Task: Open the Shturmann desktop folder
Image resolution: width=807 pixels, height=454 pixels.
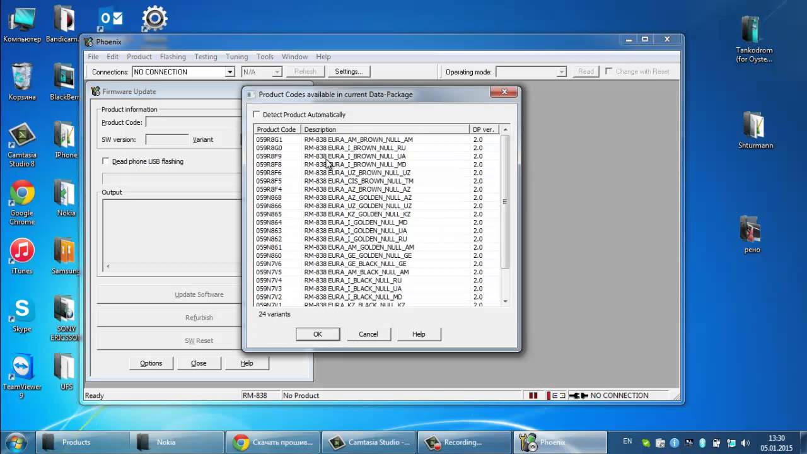Action: 755,130
